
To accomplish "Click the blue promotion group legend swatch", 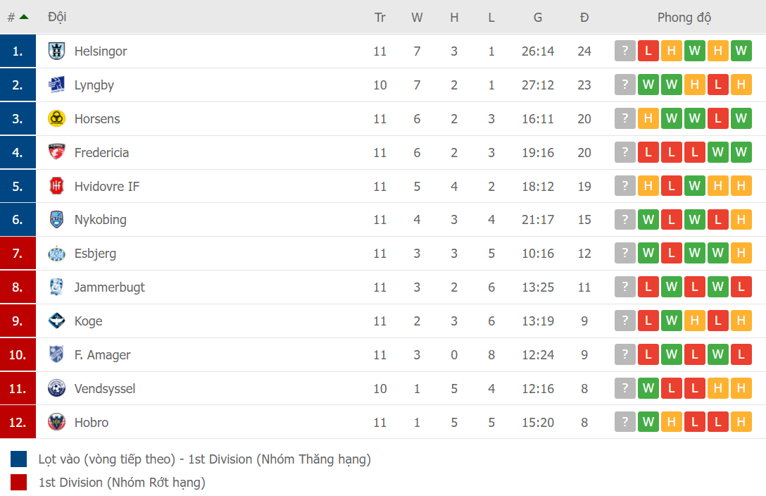I will coord(19,459).
